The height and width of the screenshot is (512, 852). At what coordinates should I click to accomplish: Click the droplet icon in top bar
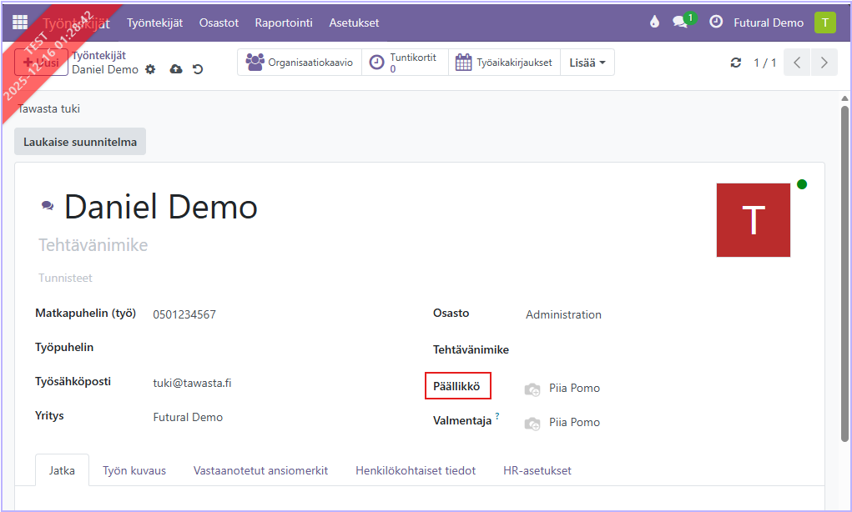[x=654, y=23]
